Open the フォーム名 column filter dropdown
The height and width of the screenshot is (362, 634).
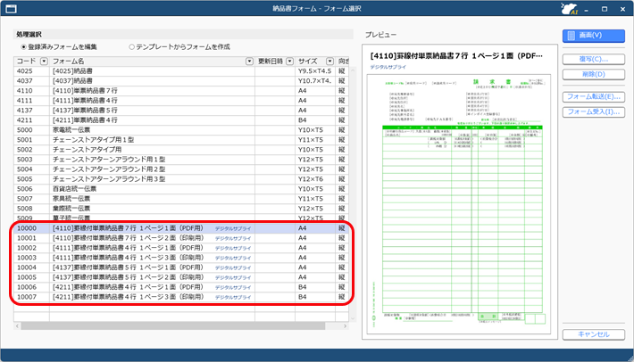(249, 62)
